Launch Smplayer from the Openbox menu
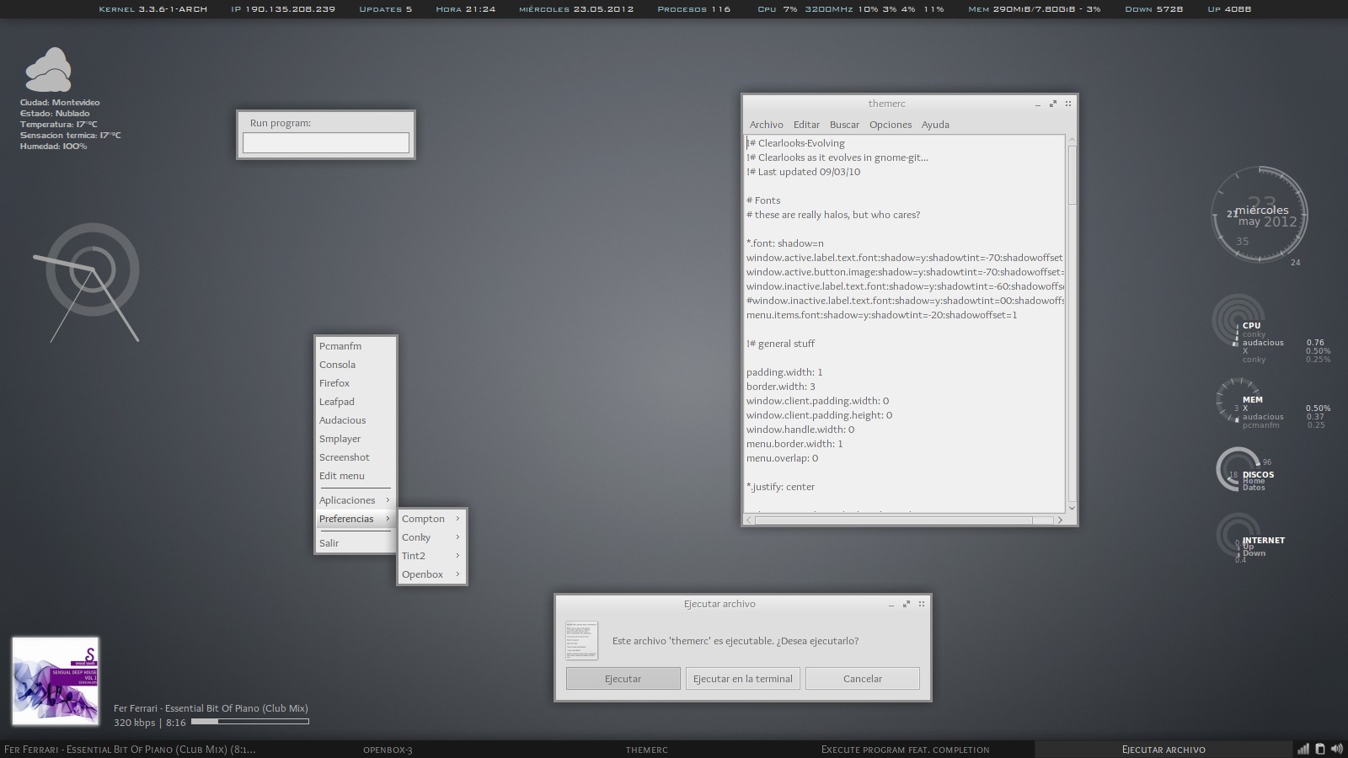 pyautogui.click(x=356, y=439)
